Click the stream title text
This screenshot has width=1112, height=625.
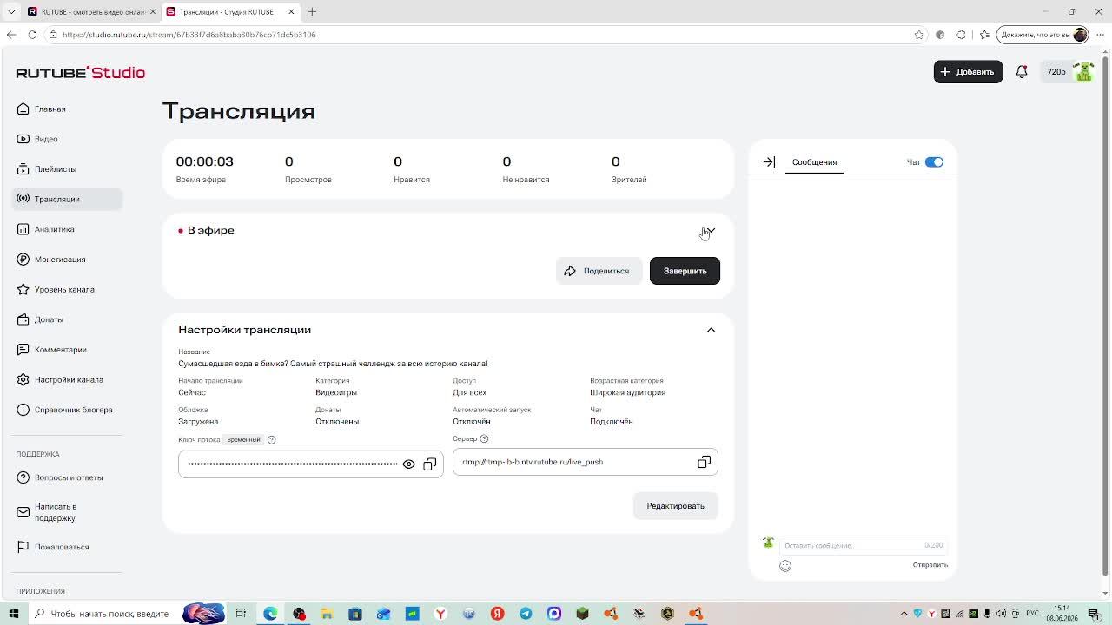point(333,364)
